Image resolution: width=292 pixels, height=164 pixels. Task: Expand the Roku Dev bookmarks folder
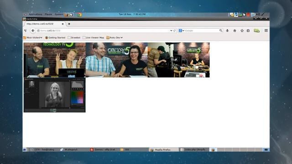tap(115, 37)
